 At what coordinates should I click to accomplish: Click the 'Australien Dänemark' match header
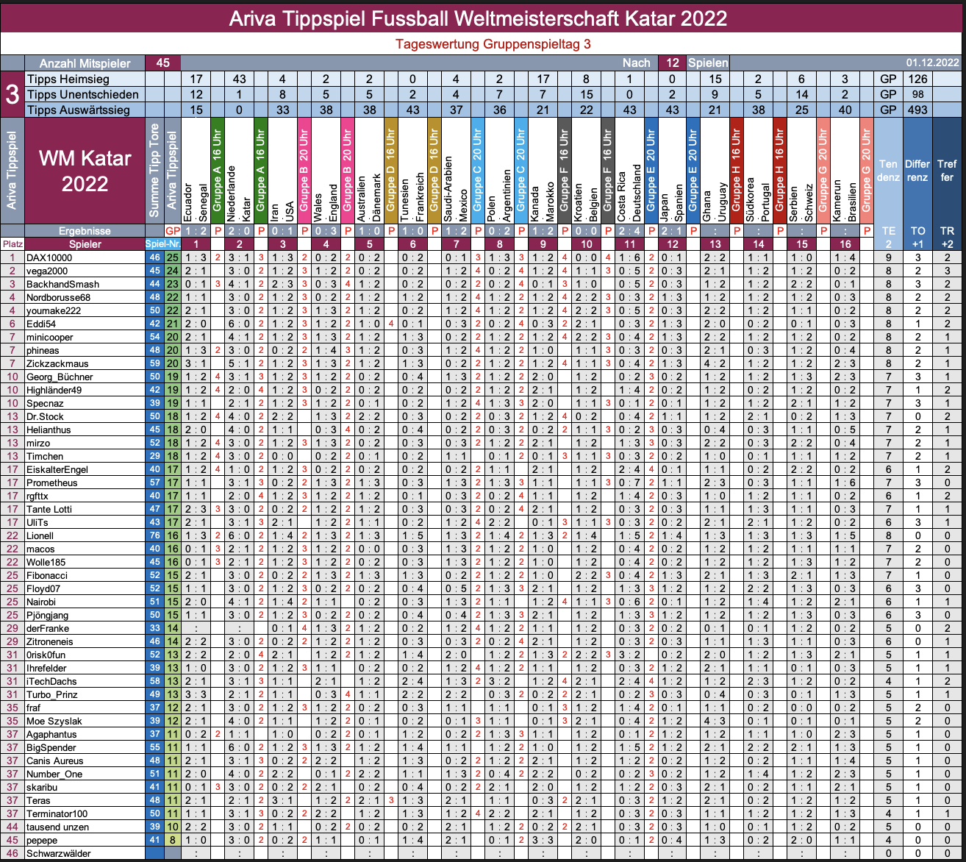pos(369,171)
